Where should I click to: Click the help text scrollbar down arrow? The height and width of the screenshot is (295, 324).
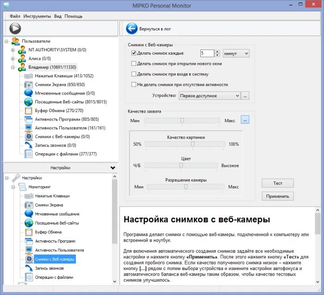point(318,282)
